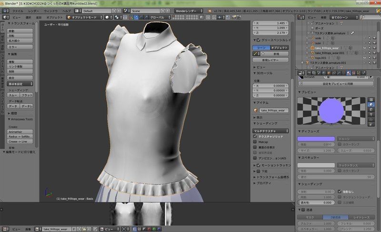Click the info editor type icon
Screen dimensions: 381x232
point(5,11)
